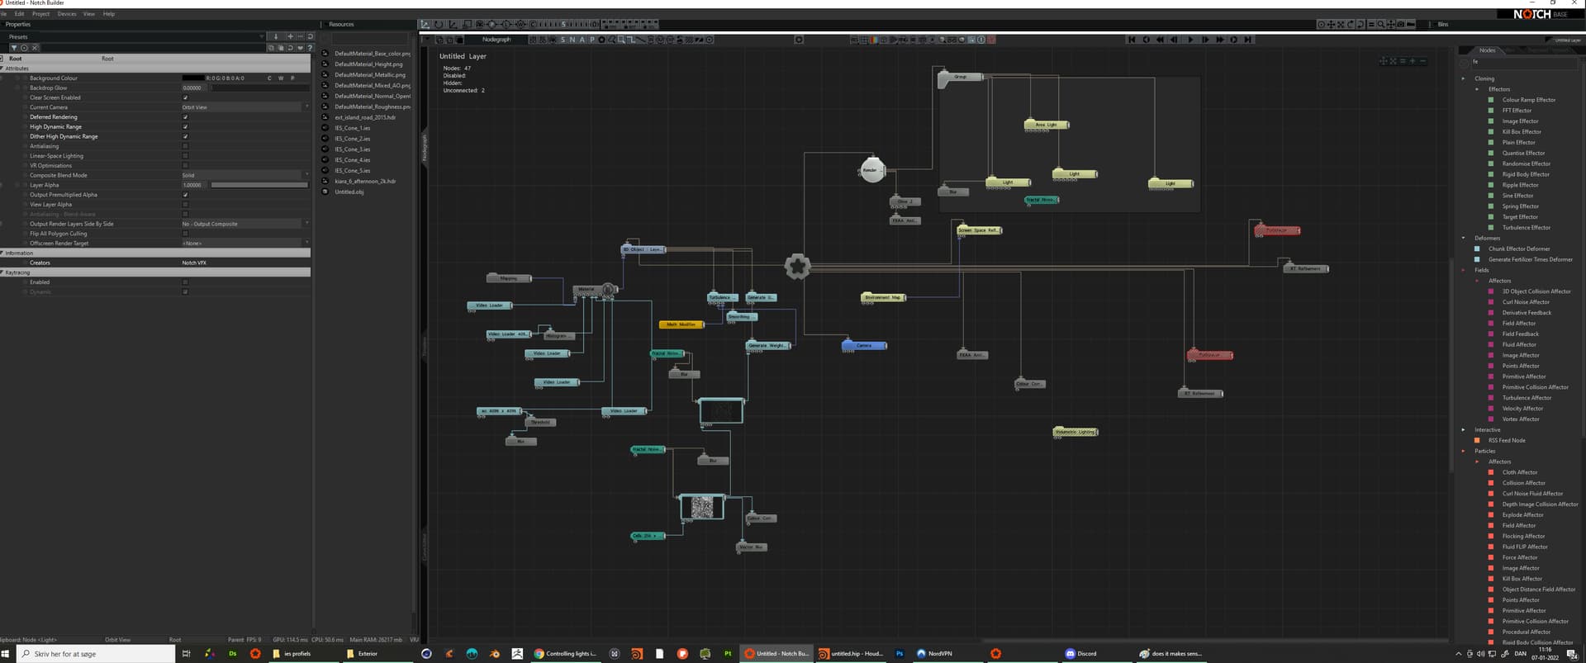
Task: Select the yellow Math Modifier node
Action: tap(681, 324)
